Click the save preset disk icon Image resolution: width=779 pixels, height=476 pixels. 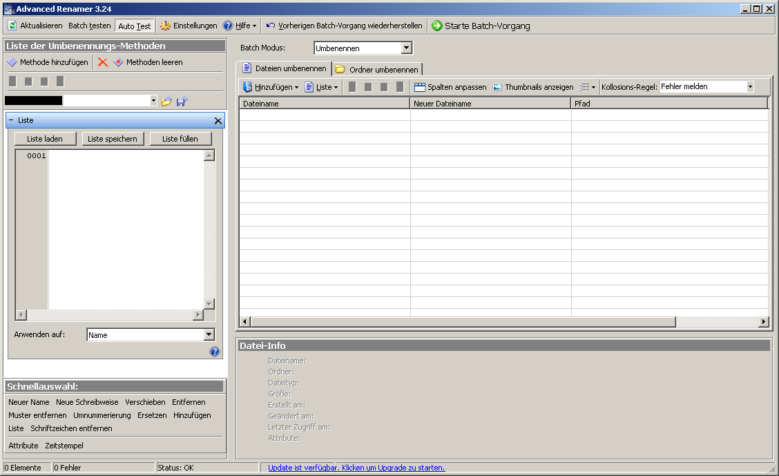click(x=182, y=102)
